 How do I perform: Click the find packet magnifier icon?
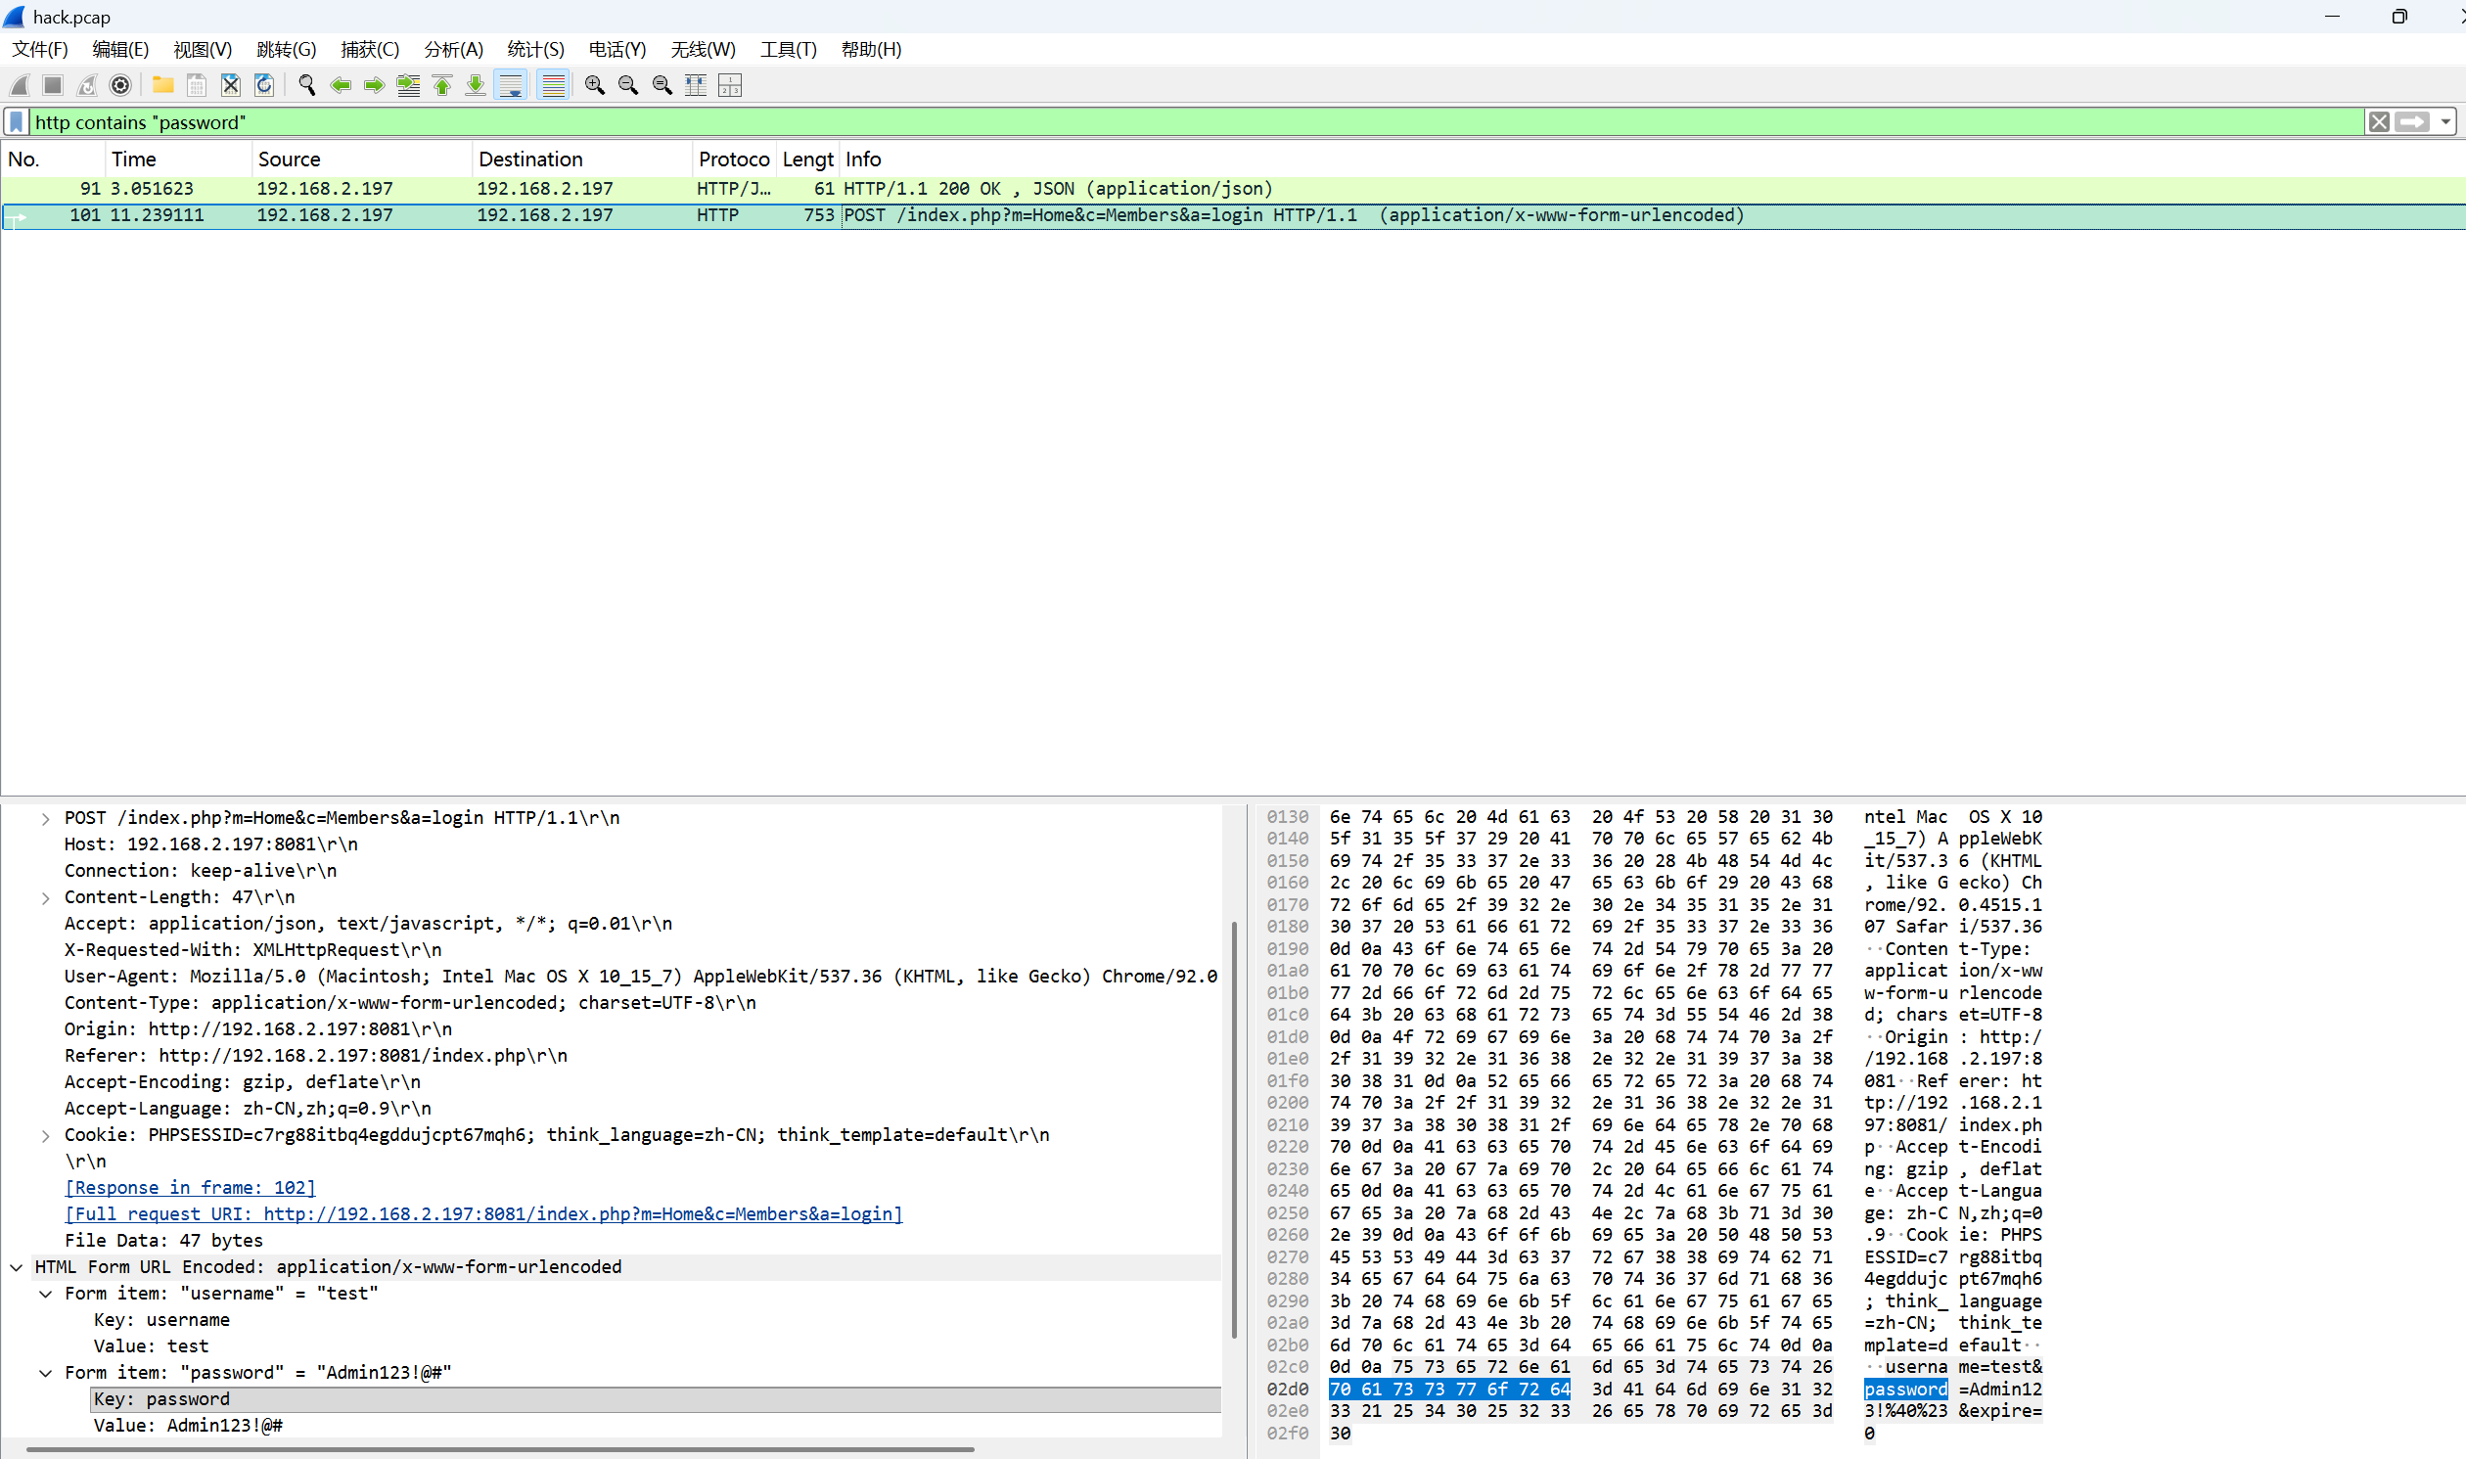pyautogui.click(x=306, y=85)
